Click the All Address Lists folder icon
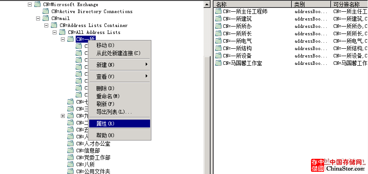The width and height of the screenshot is (368, 174). pyautogui.click(x=62, y=32)
